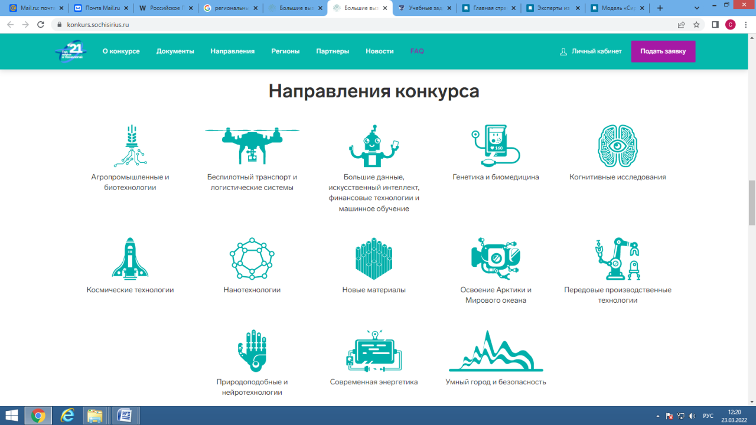This screenshot has width=756, height=425.
Task: Click the brain icon for Когнитивные исследования
Action: pos(617,146)
